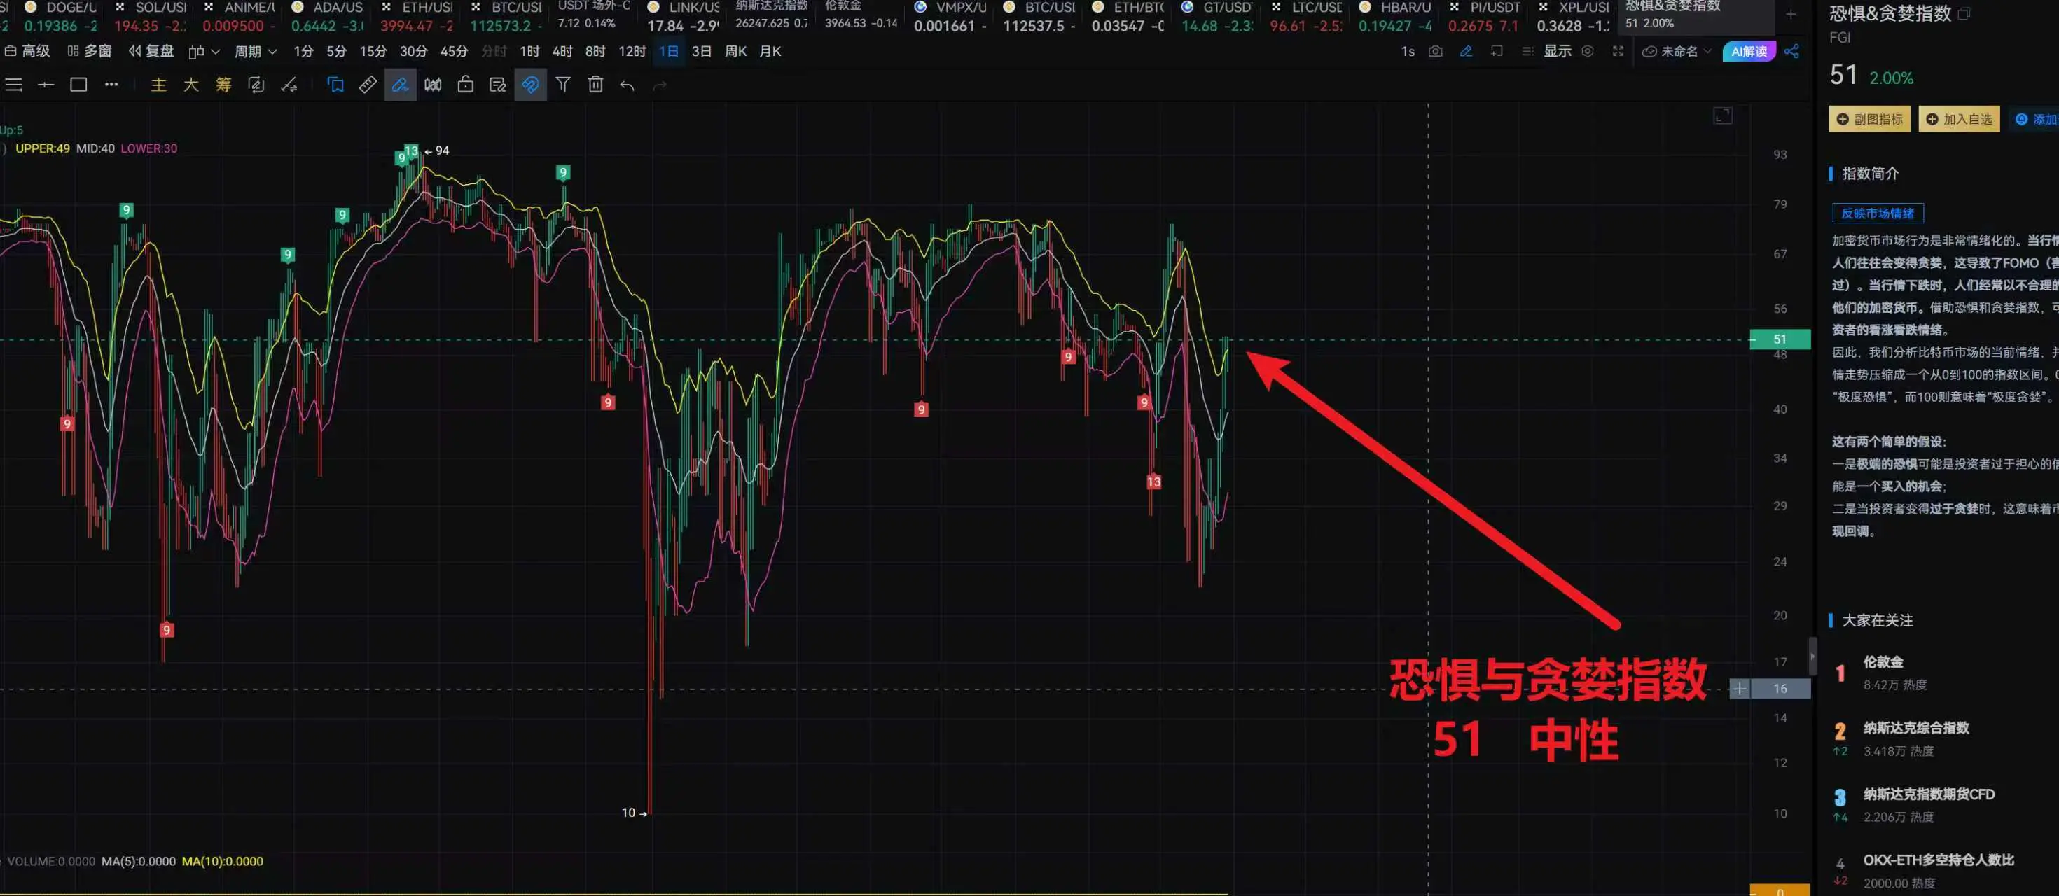This screenshot has height=896, width=2059.
Task: Select the 30分 timeframe
Action: [413, 51]
